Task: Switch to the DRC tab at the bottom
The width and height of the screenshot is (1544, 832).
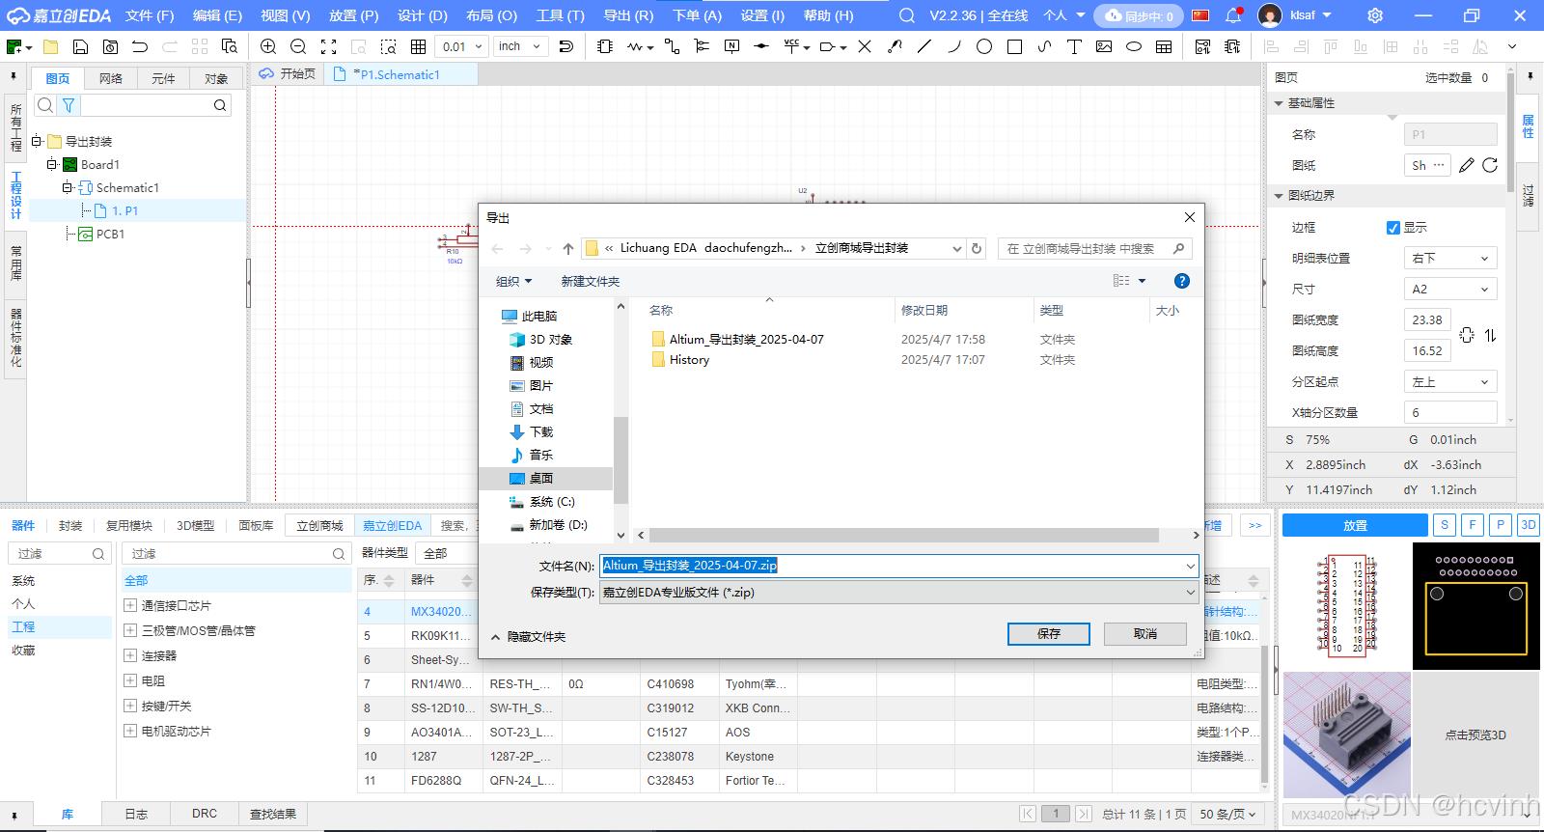Action: (x=205, y=814)
